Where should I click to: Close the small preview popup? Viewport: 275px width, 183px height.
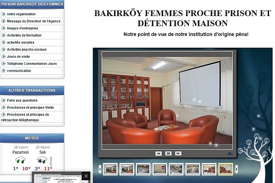(86, 176)
